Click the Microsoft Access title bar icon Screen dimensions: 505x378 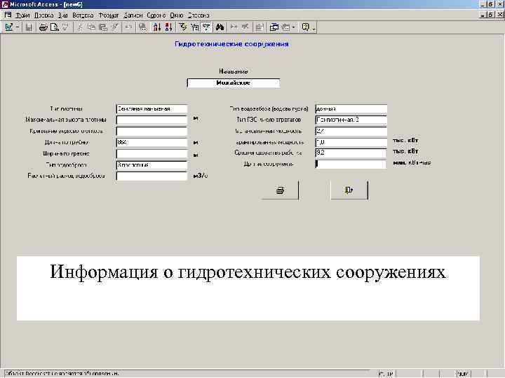4,4
